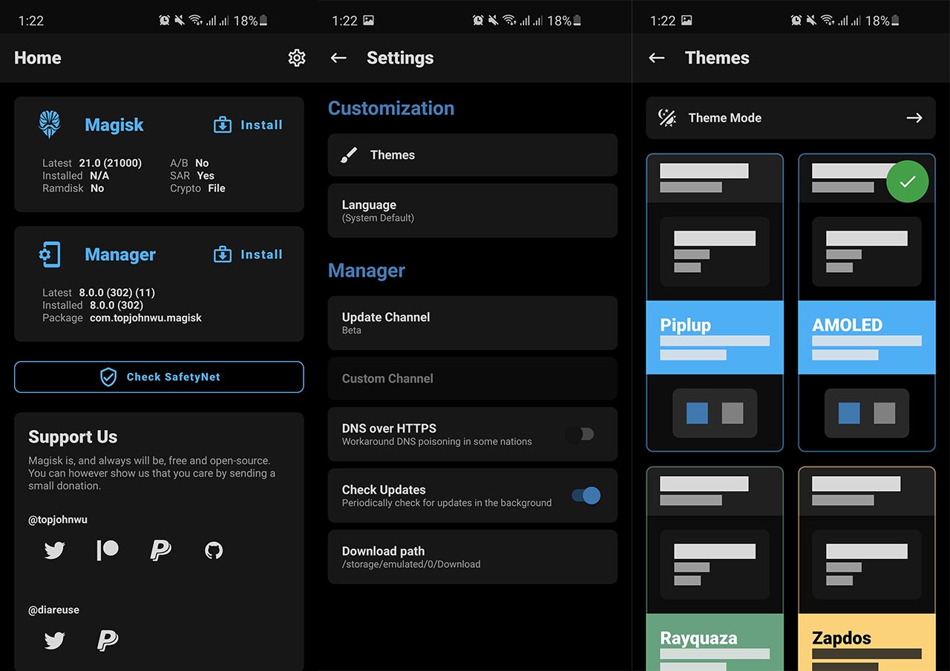
Task: Open diareuse's Twitter link
Action: [54, 641]
